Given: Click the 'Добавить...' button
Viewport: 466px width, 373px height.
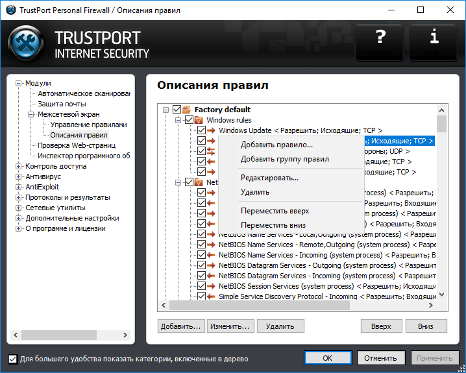Looking at the screenshot, I should (x=181, y=326).
